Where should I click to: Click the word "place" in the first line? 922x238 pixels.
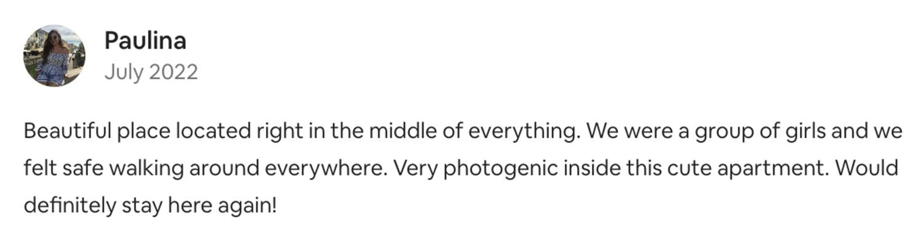pyautogui.click(x=144, y=131)
